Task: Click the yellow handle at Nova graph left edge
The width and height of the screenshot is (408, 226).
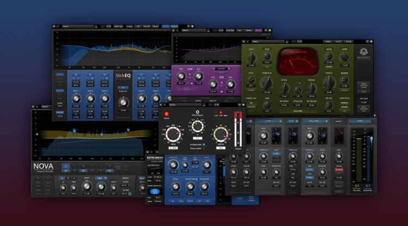Action: pyautogui.click(x=36, y=135)
